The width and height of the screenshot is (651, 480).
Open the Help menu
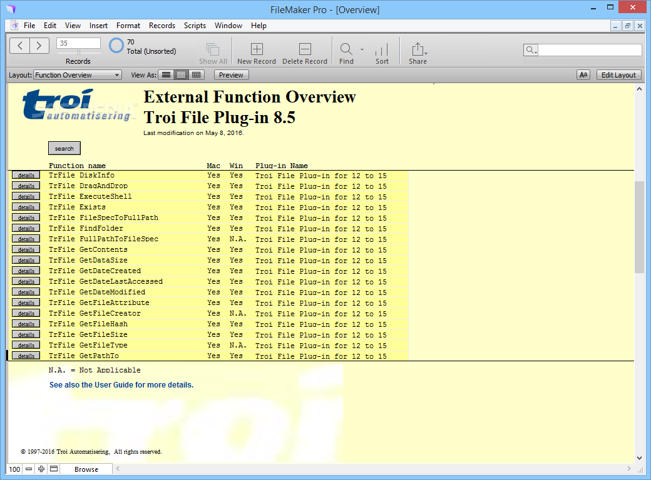(x=259, y=25)
